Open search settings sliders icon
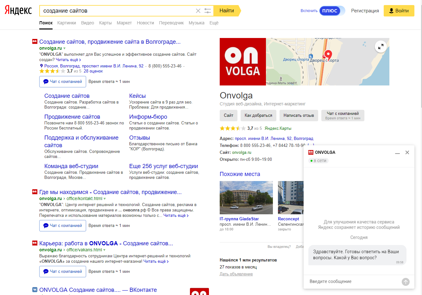This screenshot has height=295, width=422. [x=208, y=11]
